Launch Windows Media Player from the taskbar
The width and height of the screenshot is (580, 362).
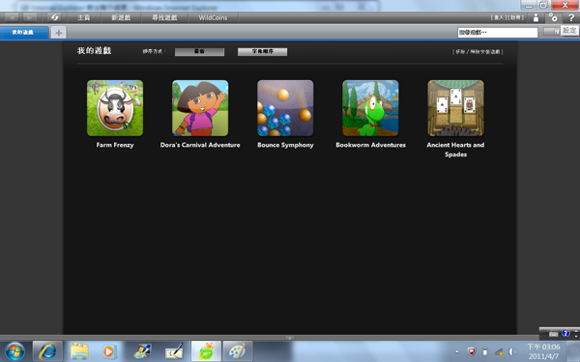109,351
